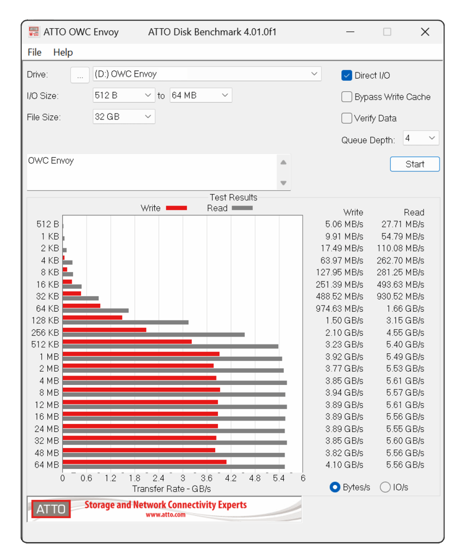This screenshot has width=454, height=550.
Task: Select the Bytes/s radio button
Action: tap(335, 487)
